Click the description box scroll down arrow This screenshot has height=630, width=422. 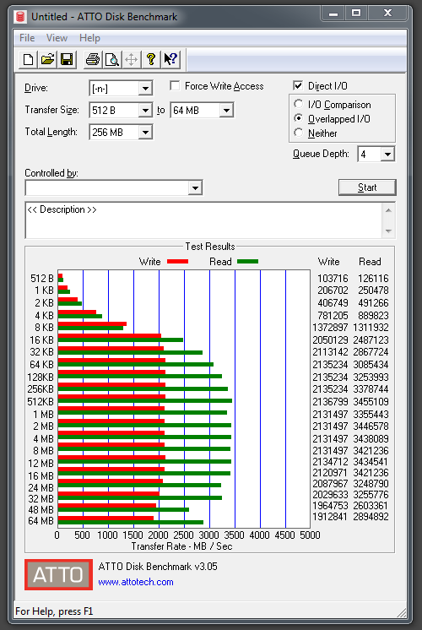pyautogui.click(x=388, y=231)
